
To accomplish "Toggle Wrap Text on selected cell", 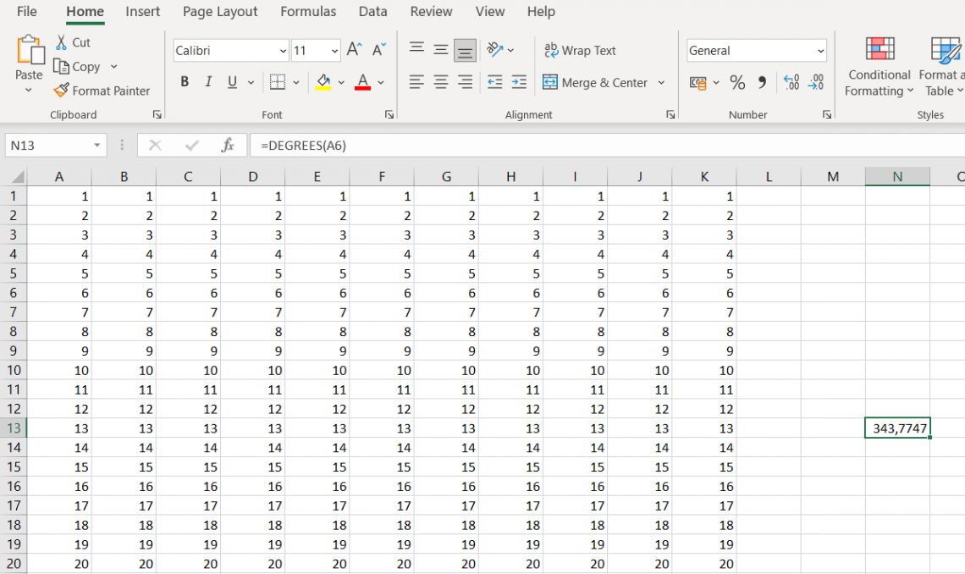I will tap(580, 51).
